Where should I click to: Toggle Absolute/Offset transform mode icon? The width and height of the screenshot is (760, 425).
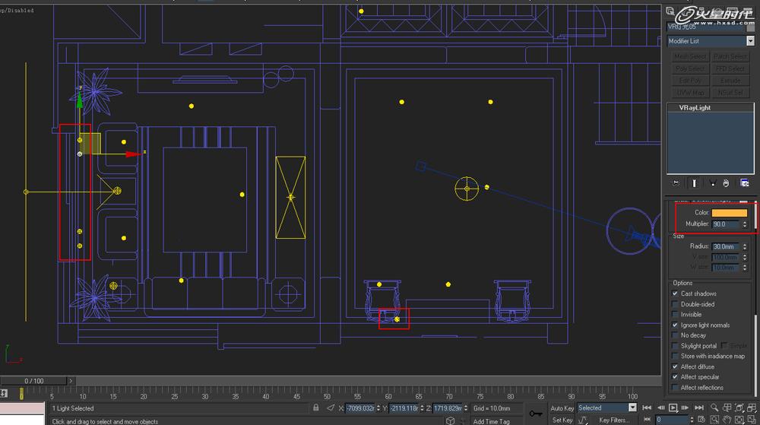point(330,408)
